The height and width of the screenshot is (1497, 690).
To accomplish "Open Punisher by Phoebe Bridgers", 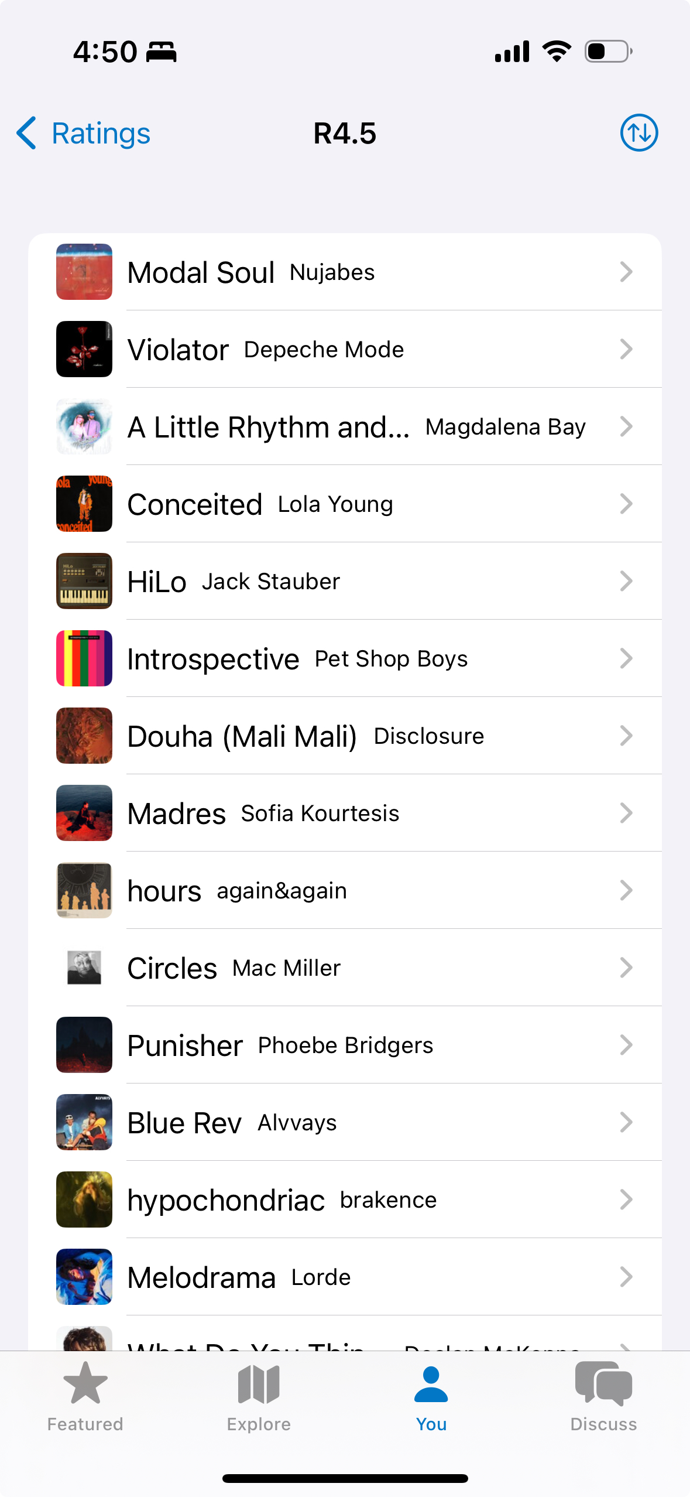I will click(x=280, y=1045).
